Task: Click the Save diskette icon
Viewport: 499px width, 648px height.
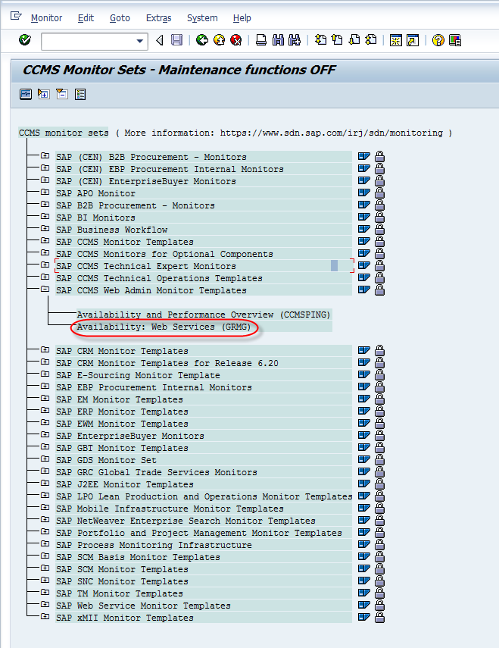Action: coord(176,40)
